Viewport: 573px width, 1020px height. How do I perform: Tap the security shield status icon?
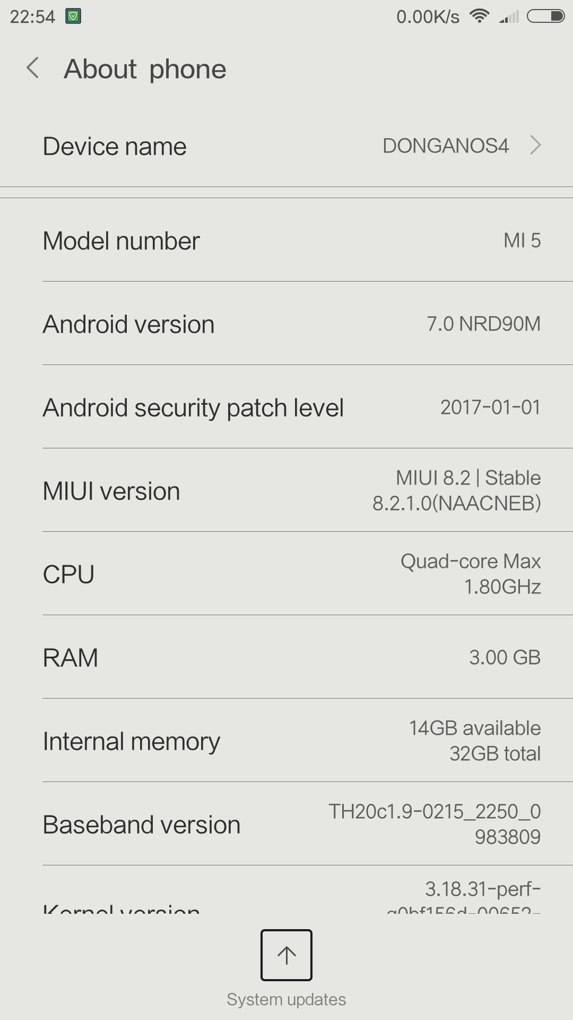click(73, 16)
